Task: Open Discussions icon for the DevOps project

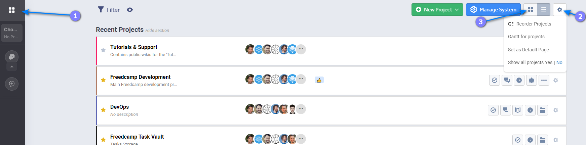Action: point(505,110)
